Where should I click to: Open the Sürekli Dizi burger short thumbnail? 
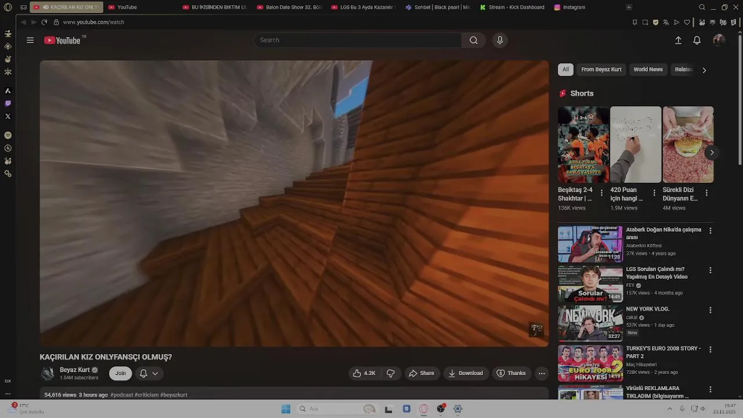pyautogui.click(x=688, y=145)
